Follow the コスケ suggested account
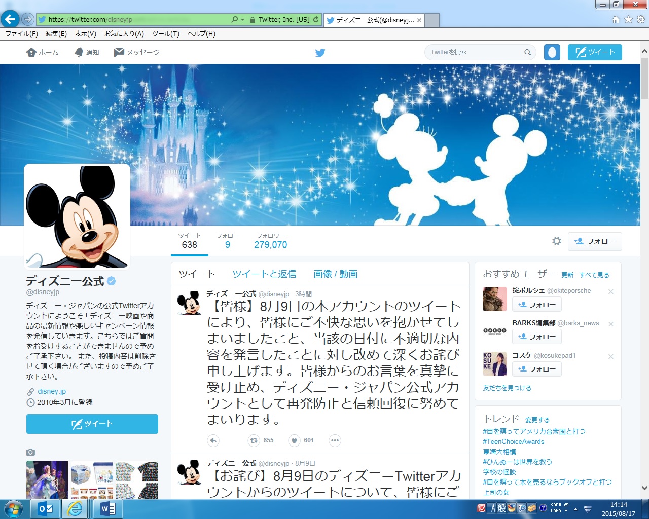The height and width of the screenshot is (519, 649). point(537,369)
